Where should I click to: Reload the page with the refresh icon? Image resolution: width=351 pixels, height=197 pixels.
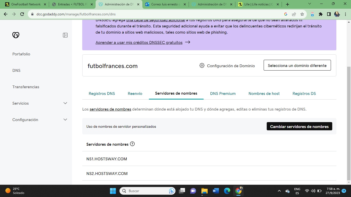[x=22, y=14]
